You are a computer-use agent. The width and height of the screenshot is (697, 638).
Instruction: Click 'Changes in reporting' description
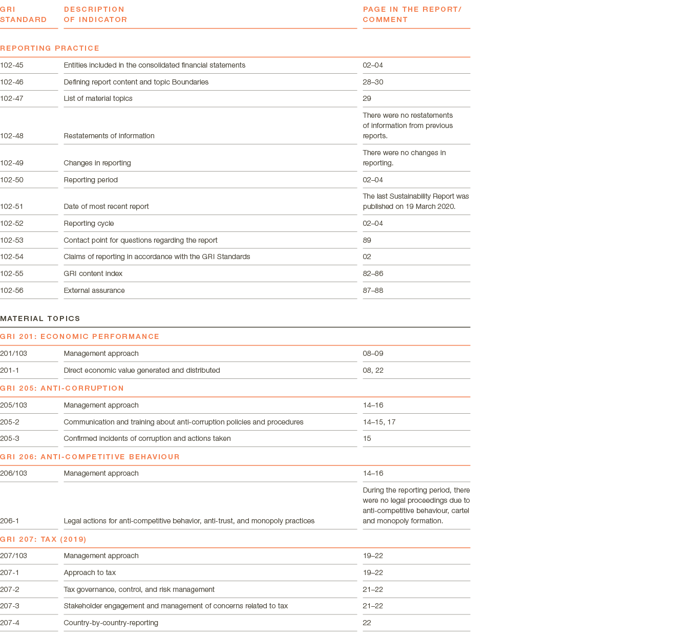(x=97, y=163)
